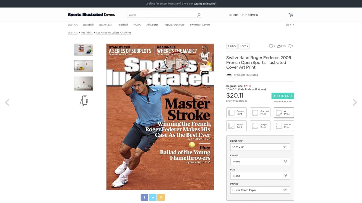This screenshot has width=362, height=203.
Task: Open the Swimsuit Covers menu
Action: (200, 25)
